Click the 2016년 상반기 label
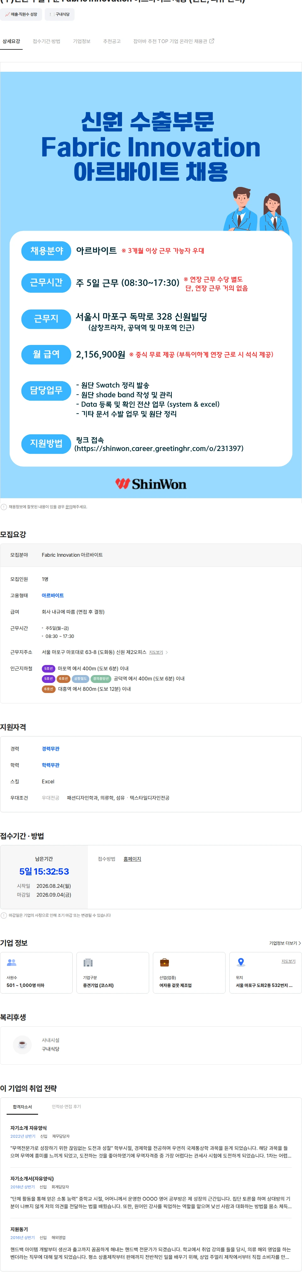 [23, 1237]
